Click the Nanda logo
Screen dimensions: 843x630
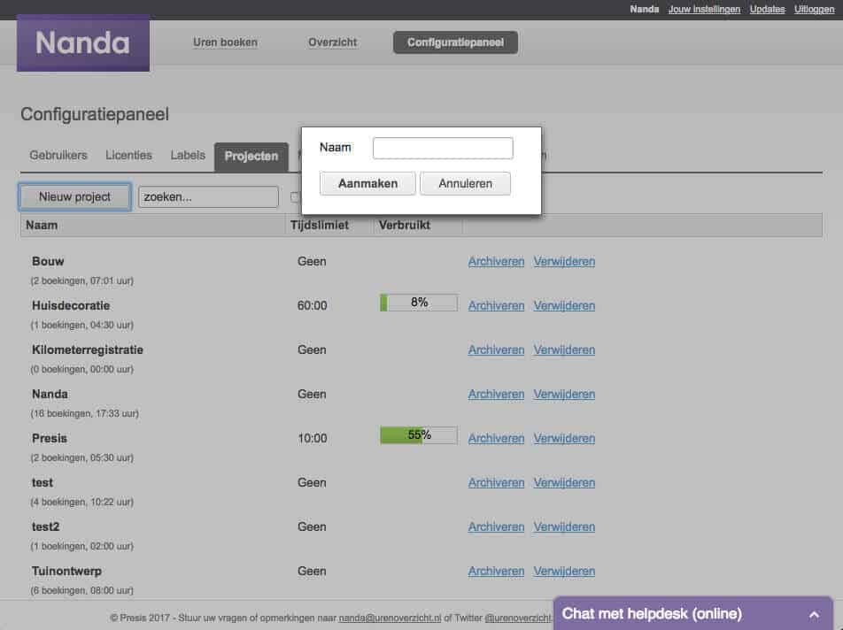(x=82, y=42)
